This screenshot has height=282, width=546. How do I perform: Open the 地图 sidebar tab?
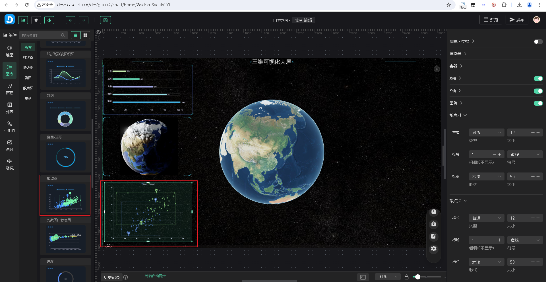tap(10, 51)
